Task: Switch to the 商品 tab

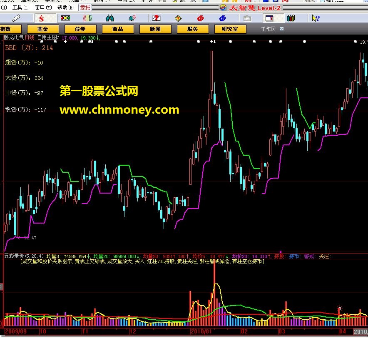Action: pos(118,29)
